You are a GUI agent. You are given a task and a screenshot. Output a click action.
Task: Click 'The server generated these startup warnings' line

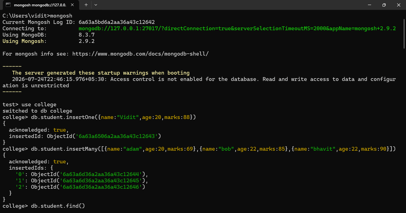(101, 73)
